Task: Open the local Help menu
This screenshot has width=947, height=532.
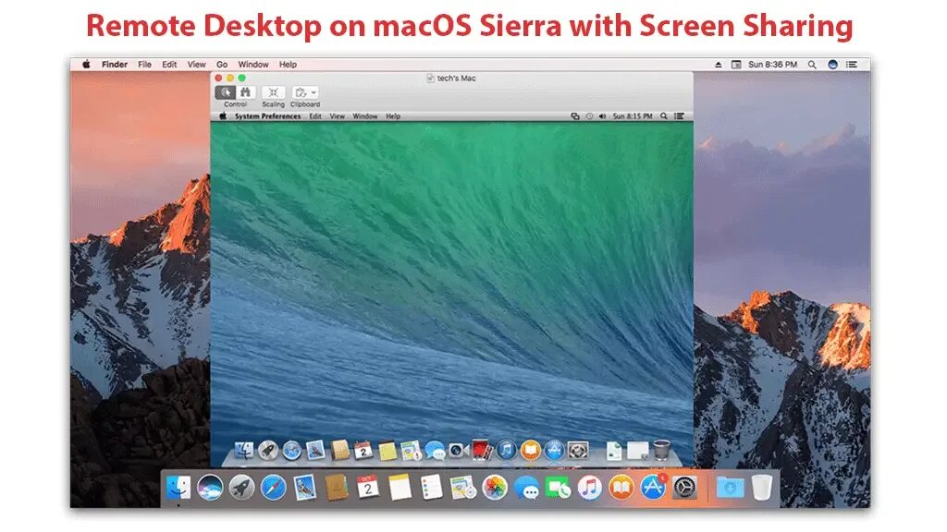Action: pos(288,65)
